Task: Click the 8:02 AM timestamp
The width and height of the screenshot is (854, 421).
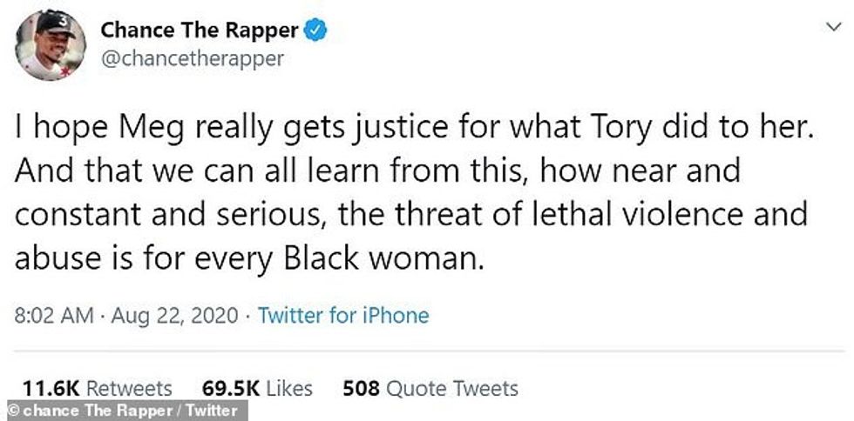Action: pos(53,315)
